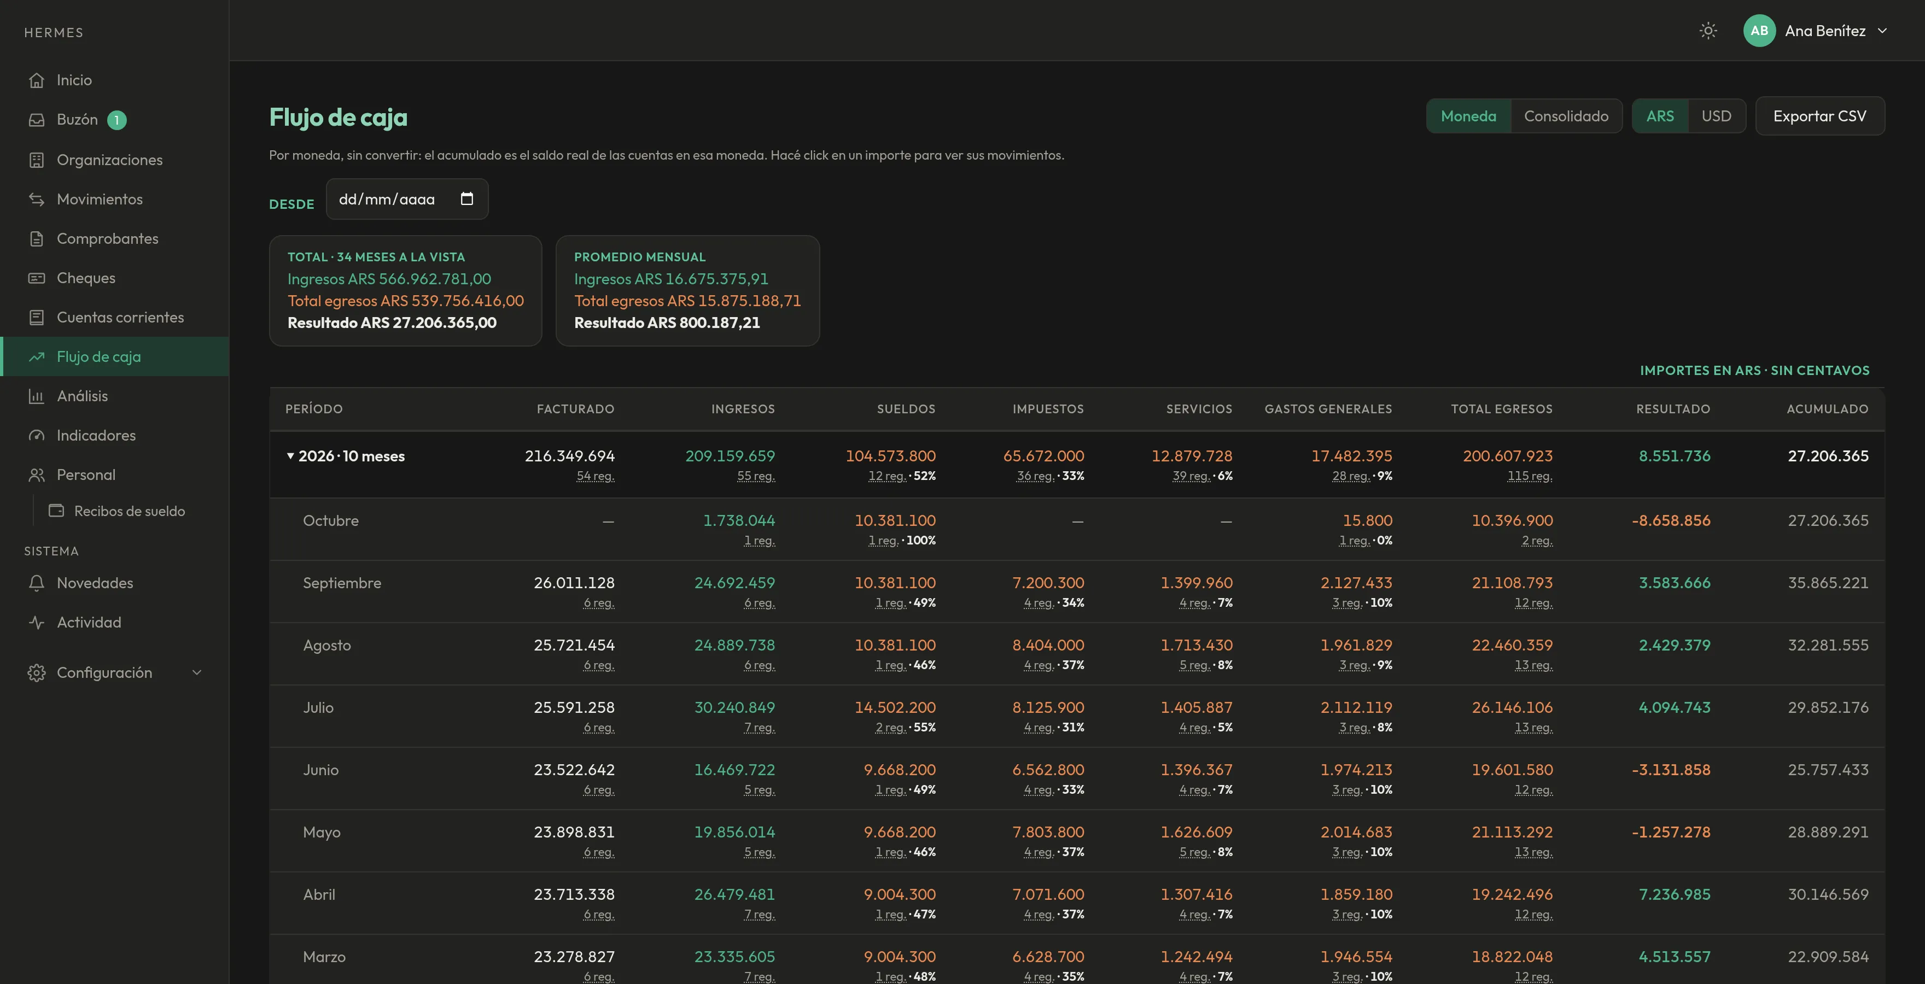Click the Buzón unread badge 1
1925x984 pixels.
tap(116, 120)
